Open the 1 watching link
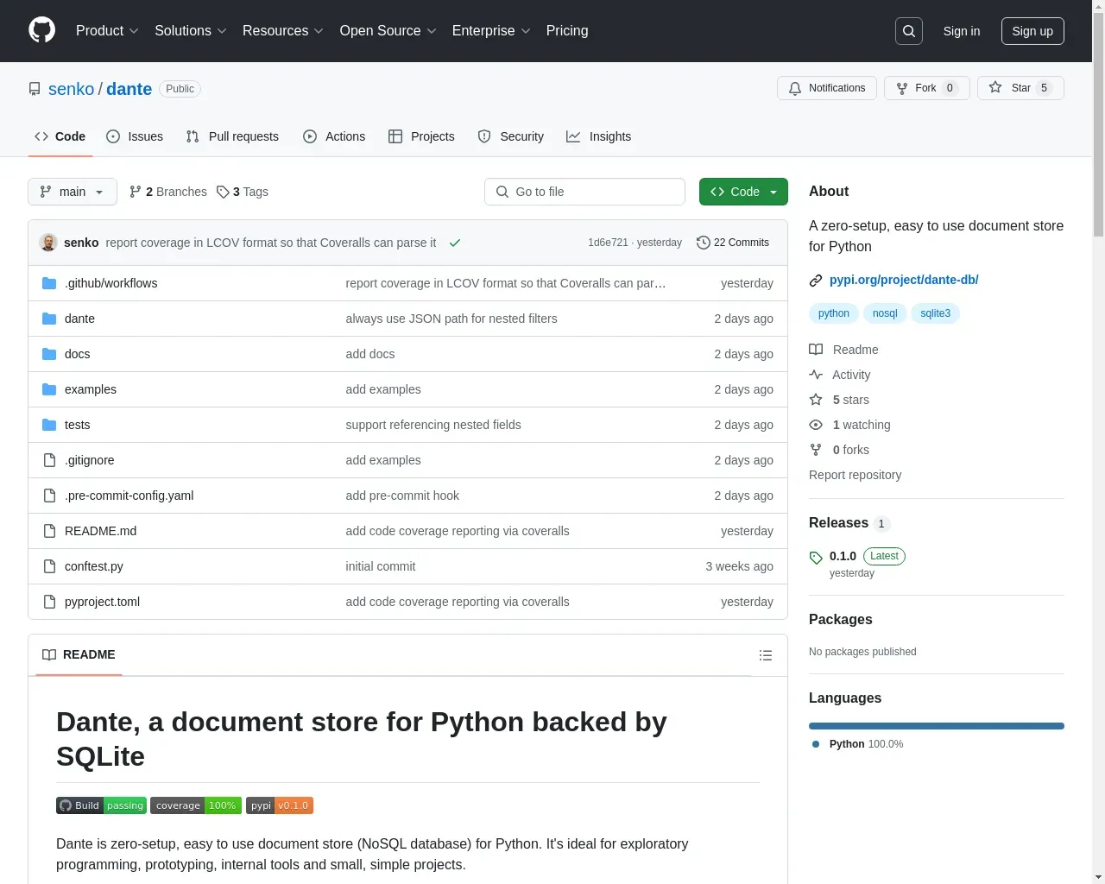This screenshot has height=884, width=1105. [850, 425]
